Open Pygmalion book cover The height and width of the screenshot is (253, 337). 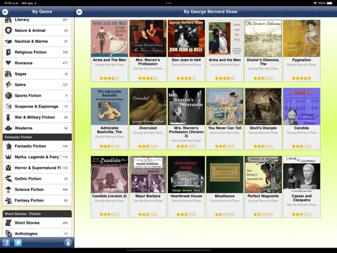[x=302, y=38]
